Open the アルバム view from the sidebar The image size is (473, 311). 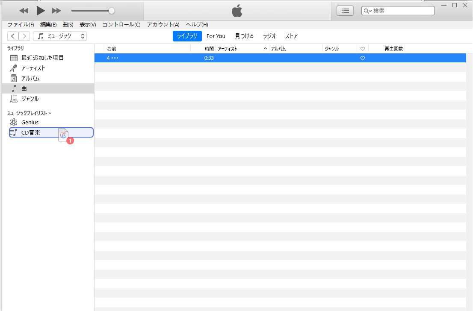(x=15, y=78)
